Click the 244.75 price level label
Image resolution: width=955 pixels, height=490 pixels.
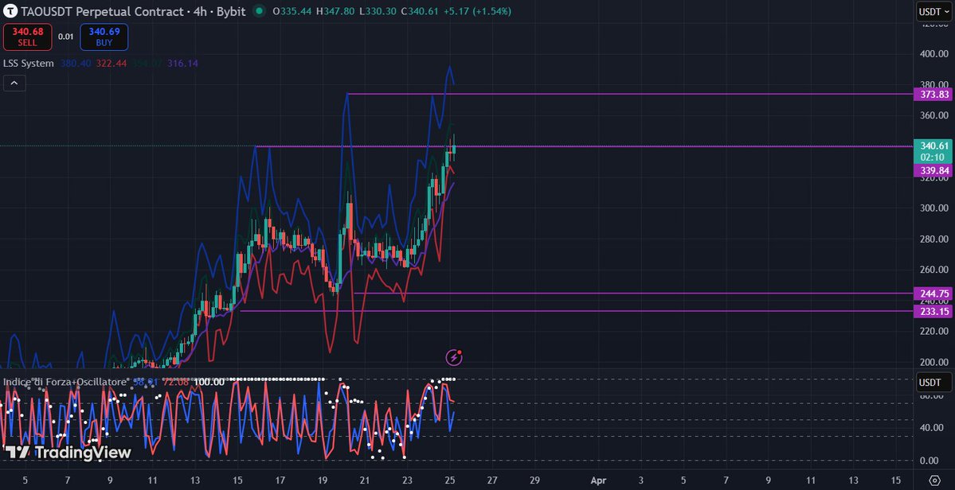coord(933,293)
